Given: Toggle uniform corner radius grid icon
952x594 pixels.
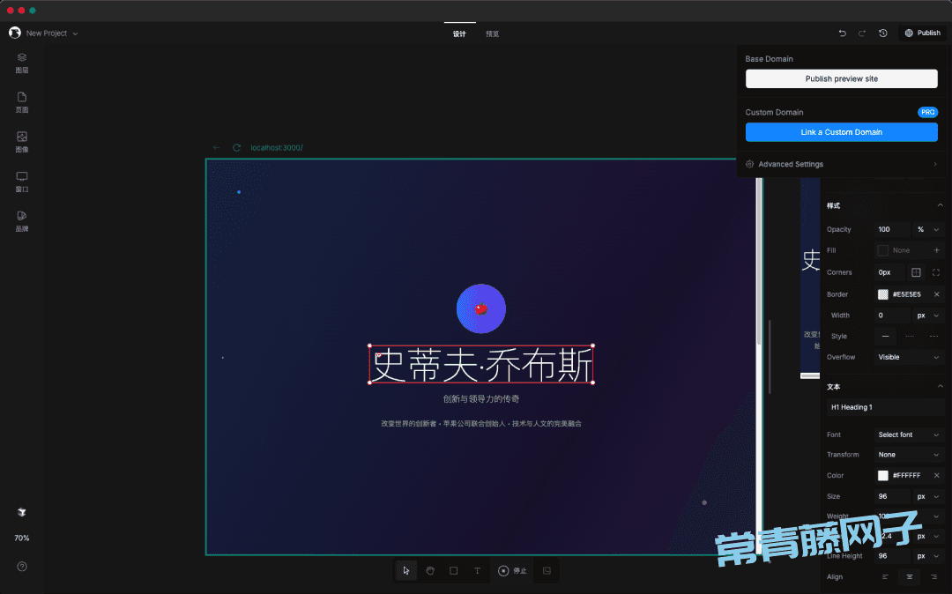Looking at the screenshot, I should [x=916, y=272].
